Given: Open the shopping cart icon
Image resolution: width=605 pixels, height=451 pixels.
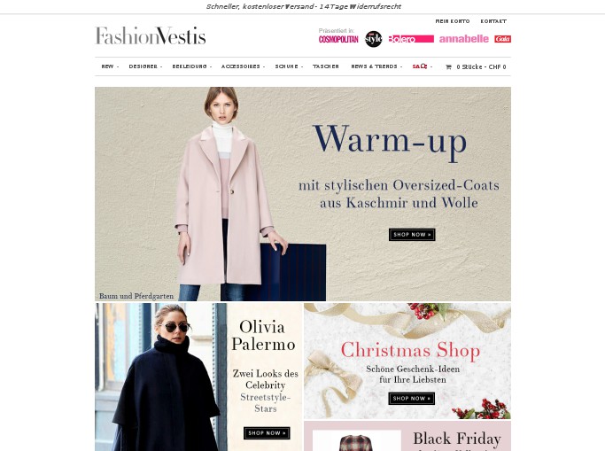Looking at the screenshot, I should coord(448,66).
